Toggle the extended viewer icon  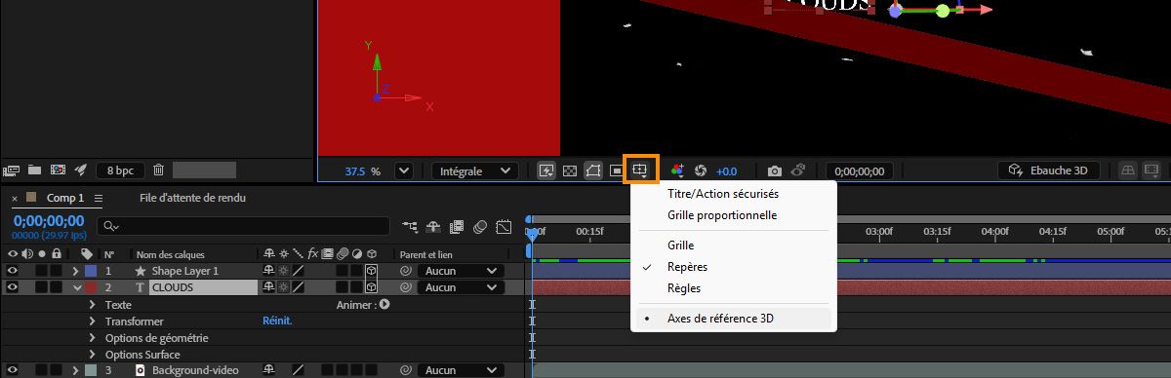[x=1152, y=170]
